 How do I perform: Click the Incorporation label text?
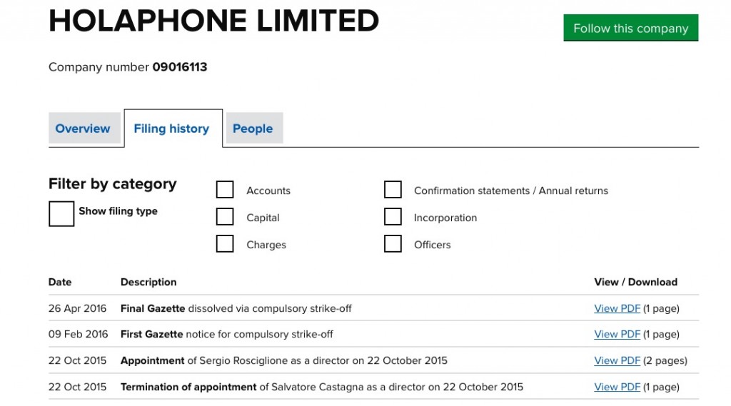[445, 218]
